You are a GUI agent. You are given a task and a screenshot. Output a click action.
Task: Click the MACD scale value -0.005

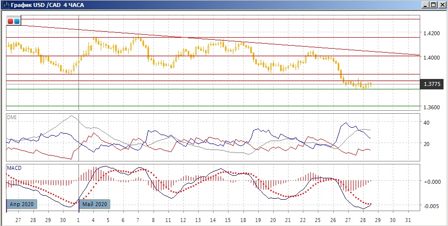tap(430, 206)
